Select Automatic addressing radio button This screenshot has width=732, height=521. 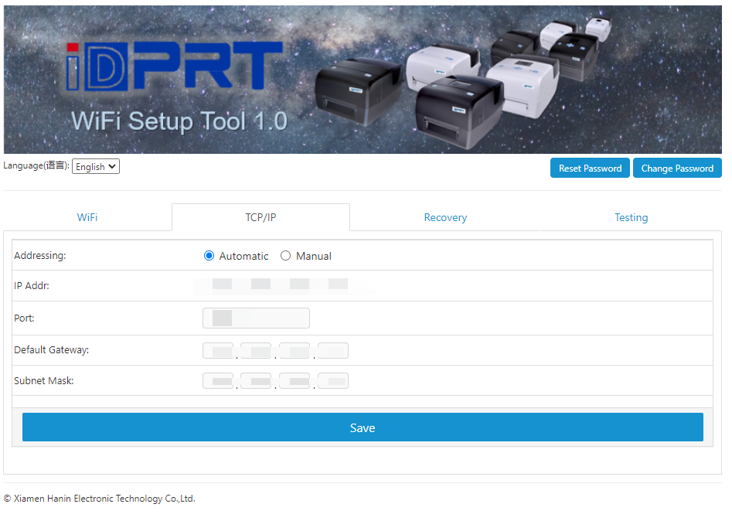(209, 256)
